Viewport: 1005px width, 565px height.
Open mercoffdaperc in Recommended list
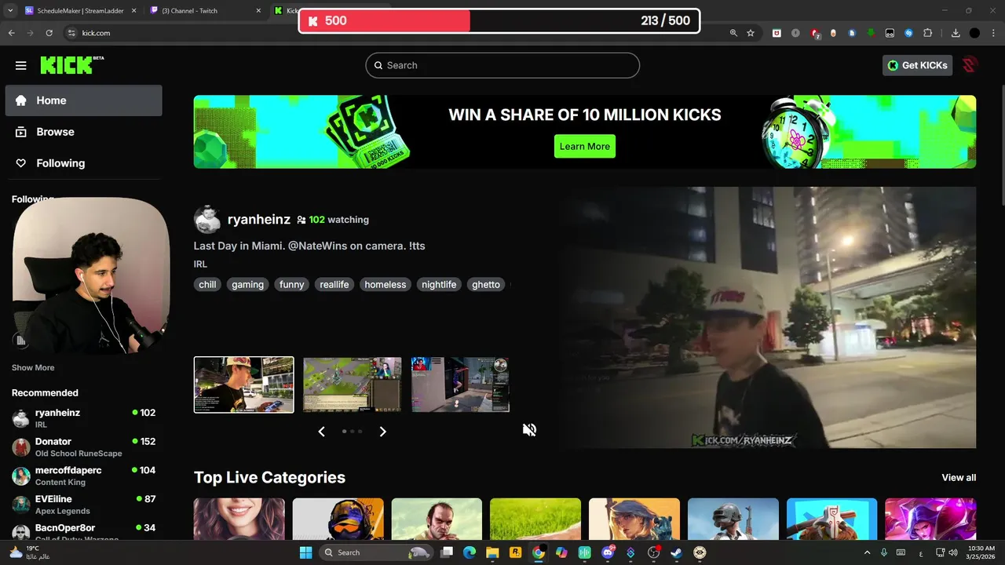(83, 476)
